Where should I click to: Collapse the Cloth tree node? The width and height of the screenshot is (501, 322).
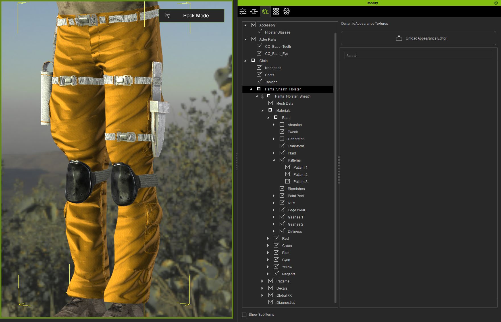[245, 61]
